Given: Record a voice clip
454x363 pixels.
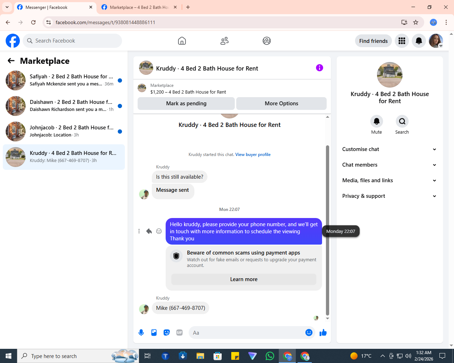Looking at the screenshot, I should coord(141,333).
